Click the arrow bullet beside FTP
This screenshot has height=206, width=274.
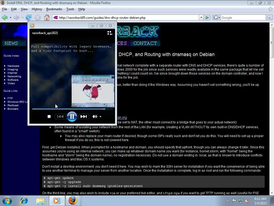(5, 98)
